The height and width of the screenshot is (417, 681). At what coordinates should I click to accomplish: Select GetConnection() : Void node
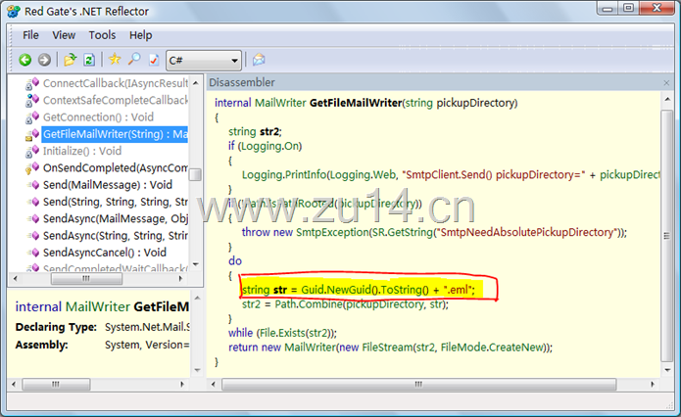coord(98,116)
